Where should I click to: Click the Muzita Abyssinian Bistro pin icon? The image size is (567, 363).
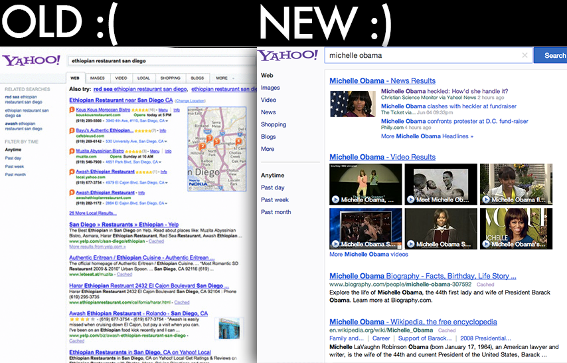72,151
